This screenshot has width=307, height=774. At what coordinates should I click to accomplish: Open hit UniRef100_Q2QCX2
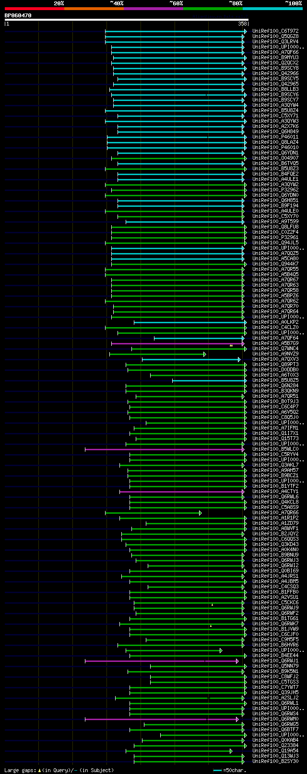click(x=275, y=63)
